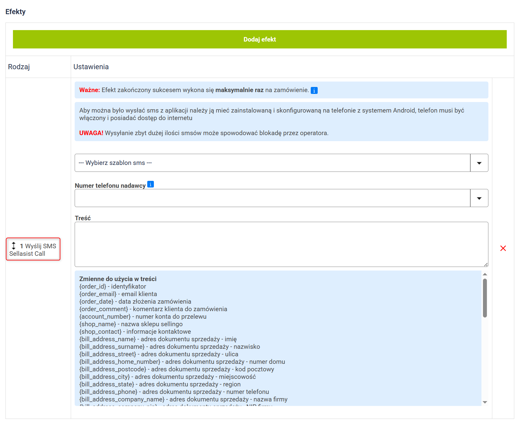Viewport: 520px width, 424px height.
Task: Click inside the Treść text area
Action: click(x=281, y=244)
